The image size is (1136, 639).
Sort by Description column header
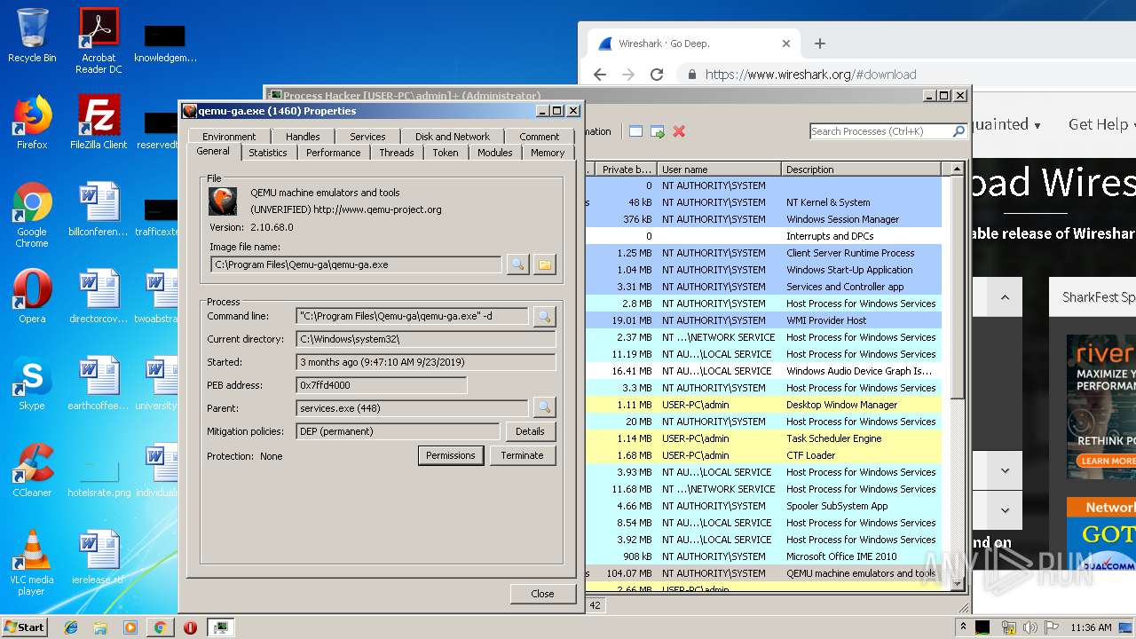(861, 170)
